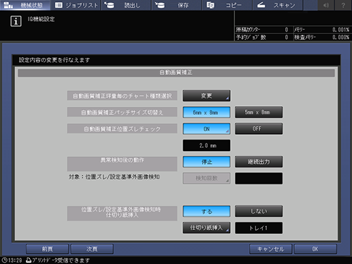Confirm settings with OK button
This screenshot has width=352, height=264.
315,249
